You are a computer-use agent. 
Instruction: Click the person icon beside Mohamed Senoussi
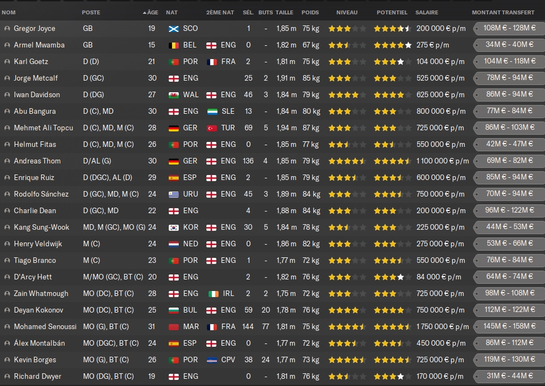click(x=7, y=327)
